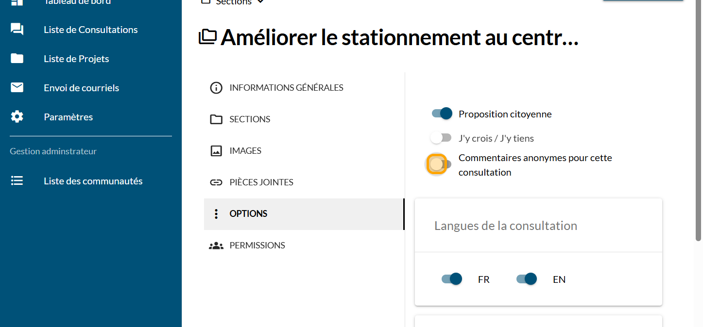703x327 pixels.
Task: Switch off the EN language toggle
Action: tap(527, 279)
